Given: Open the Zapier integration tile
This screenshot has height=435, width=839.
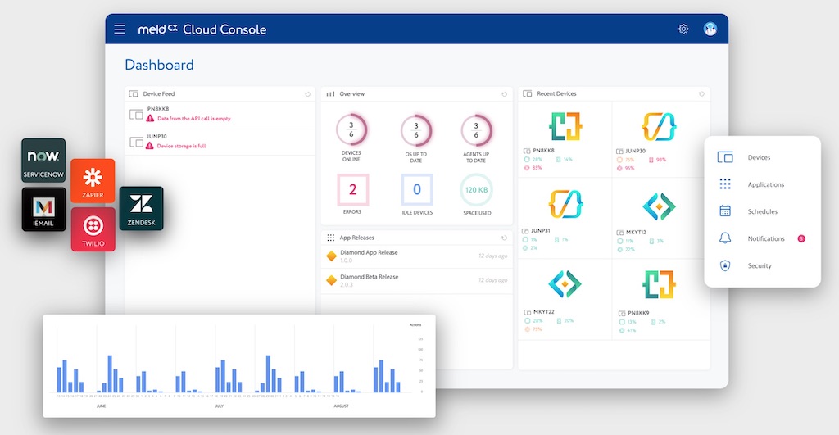Looking at the screenshot, I should point(93,180).
